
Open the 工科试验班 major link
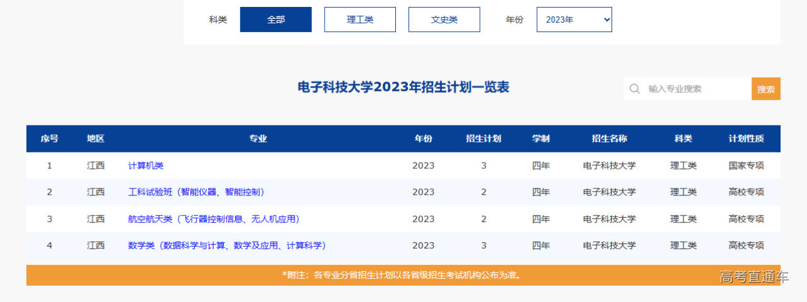pyautogui.click(x=196, y=192)
